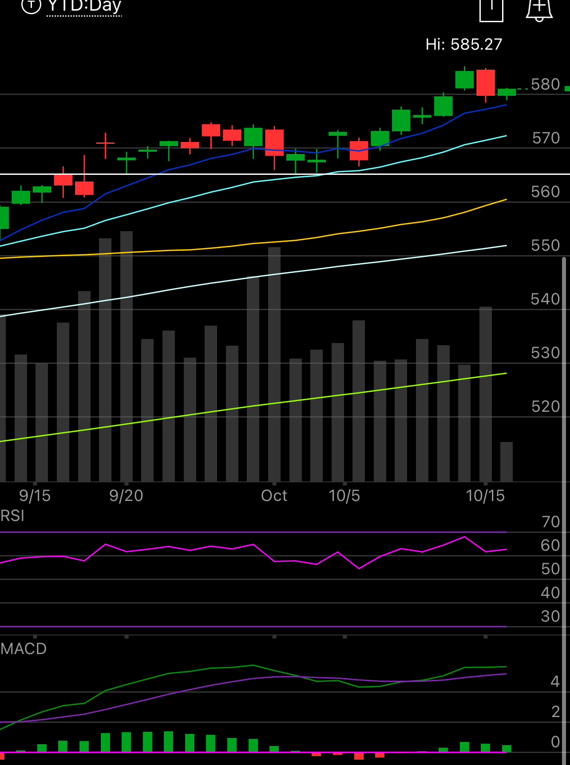Tap the large red candle at the high

pos(486,83)
